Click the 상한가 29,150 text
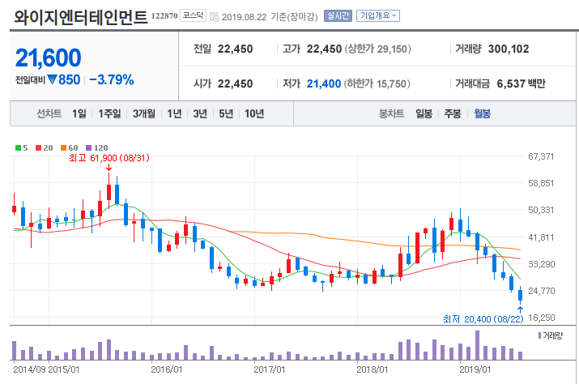This screenshot has height=384, width=579. click(377, 49)
